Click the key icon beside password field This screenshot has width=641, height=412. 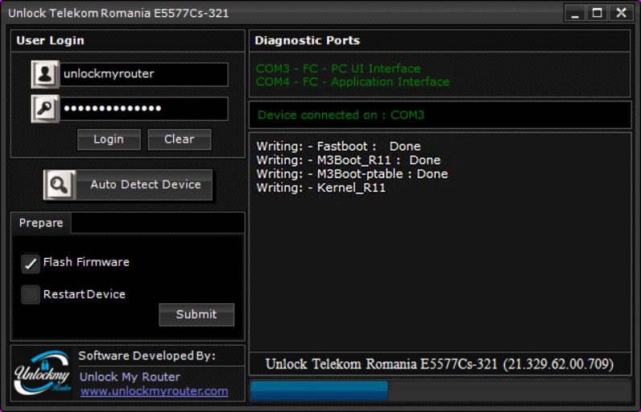point(45,108)
